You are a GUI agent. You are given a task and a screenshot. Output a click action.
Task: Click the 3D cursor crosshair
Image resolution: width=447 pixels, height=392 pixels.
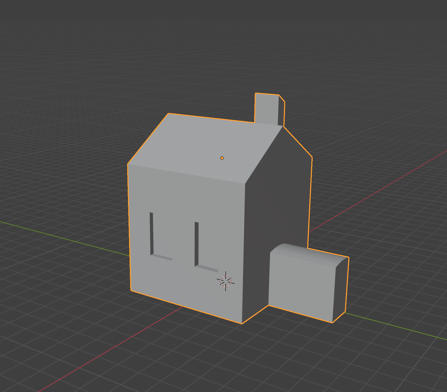[226, 281]
